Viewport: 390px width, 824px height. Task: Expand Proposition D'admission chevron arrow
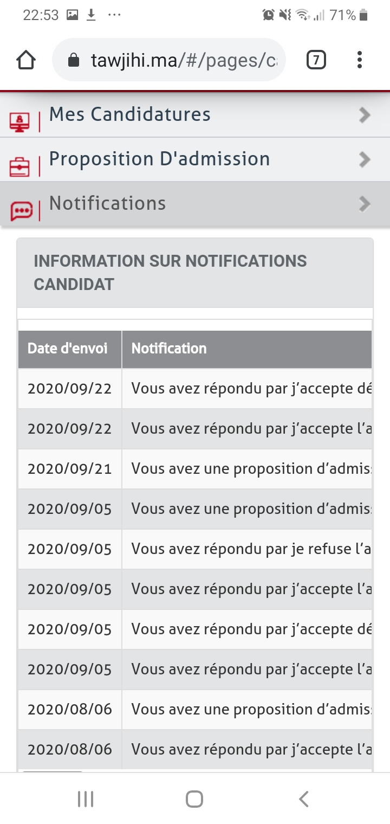(x=365, y=159)
